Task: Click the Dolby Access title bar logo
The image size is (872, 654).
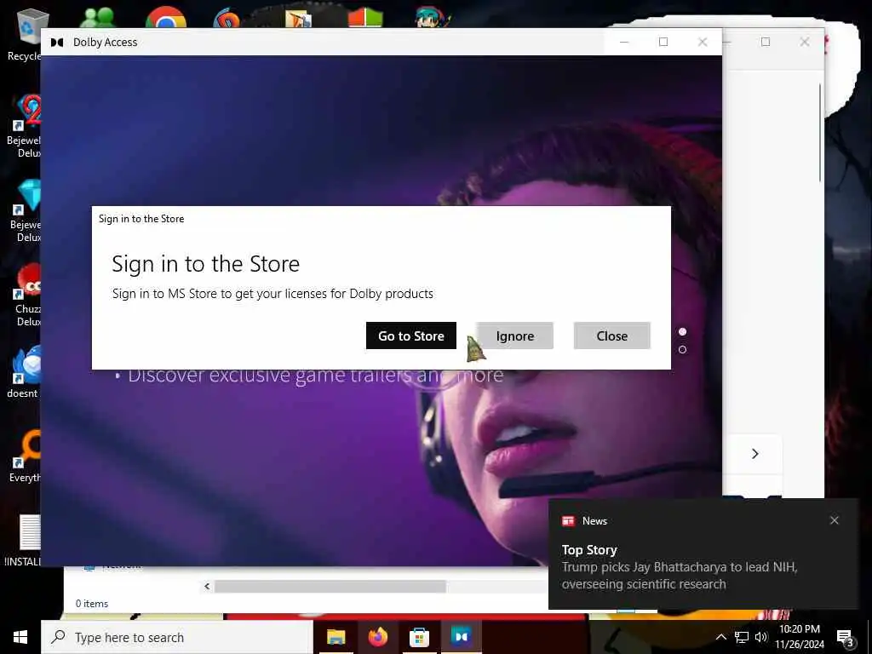Action: pos(57,43)
